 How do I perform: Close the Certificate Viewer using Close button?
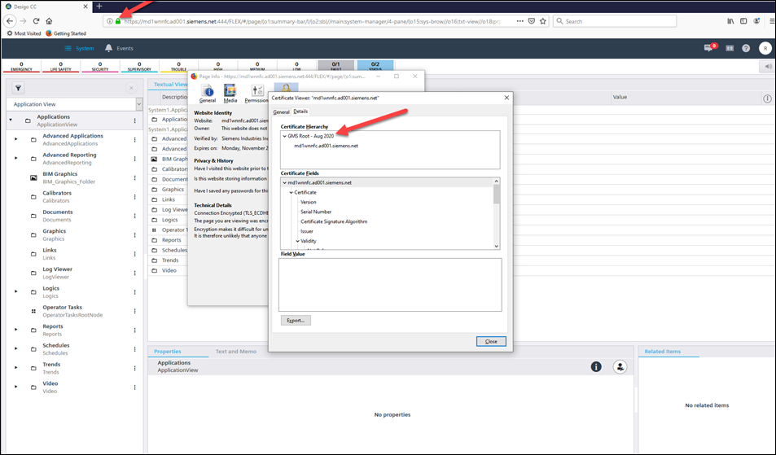[x=491, y=341]
